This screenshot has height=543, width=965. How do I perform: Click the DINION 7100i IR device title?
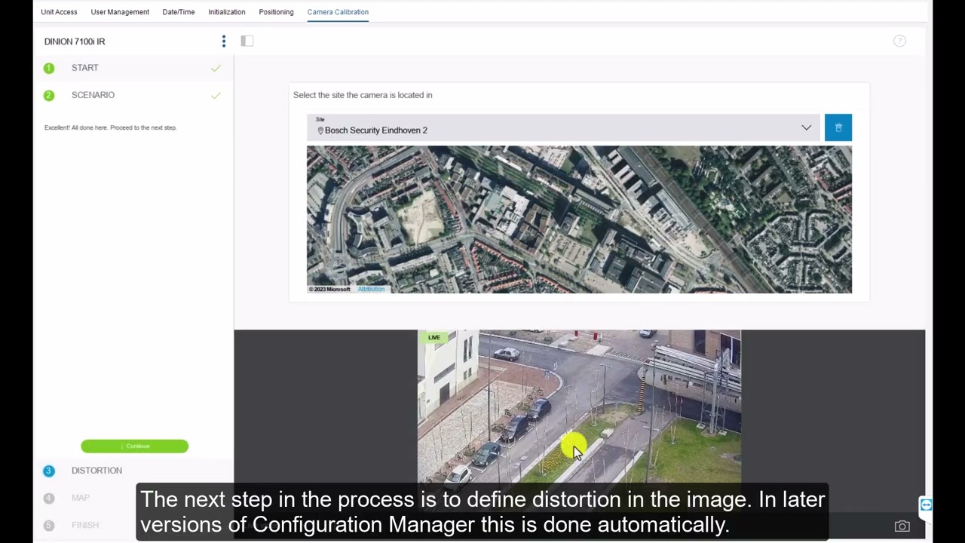point(75,41)
